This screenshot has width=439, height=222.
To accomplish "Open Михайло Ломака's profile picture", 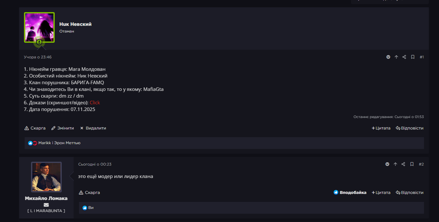I will click(x=46, y=177).
